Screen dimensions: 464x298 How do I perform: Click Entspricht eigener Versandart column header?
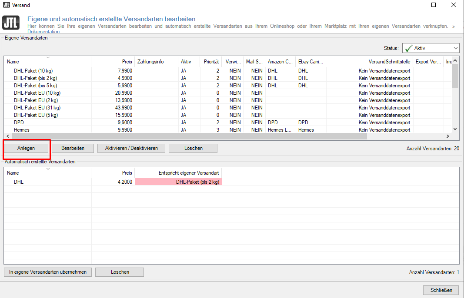(x=178, y=172)
